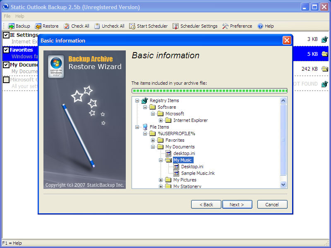The width and height of the screenshot is (331, 248).
Task: Click the folder icon on the 242 KB row
Action: pyautogui.click(x=325, y=69)
